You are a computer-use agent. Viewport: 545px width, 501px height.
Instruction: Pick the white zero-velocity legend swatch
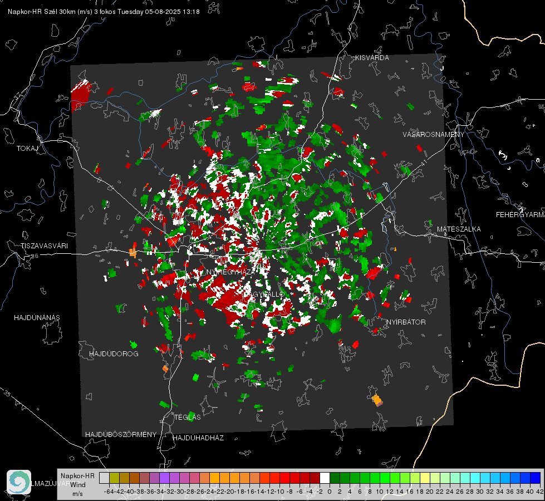pos(325,478)
